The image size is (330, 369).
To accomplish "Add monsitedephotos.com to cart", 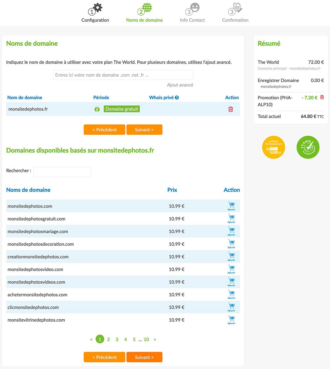I will point(231,206).
